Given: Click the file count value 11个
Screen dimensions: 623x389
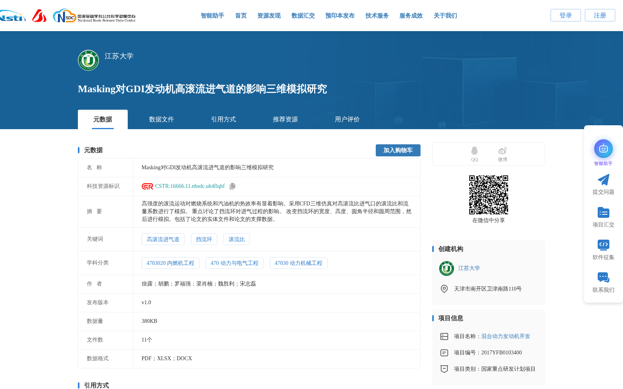Looking at the screenshot, I should tap(147, 340).
